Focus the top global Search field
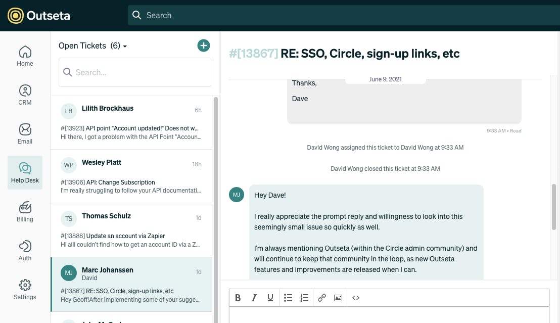Viewport: 560px width, 323px height. [x=344, y=15]
